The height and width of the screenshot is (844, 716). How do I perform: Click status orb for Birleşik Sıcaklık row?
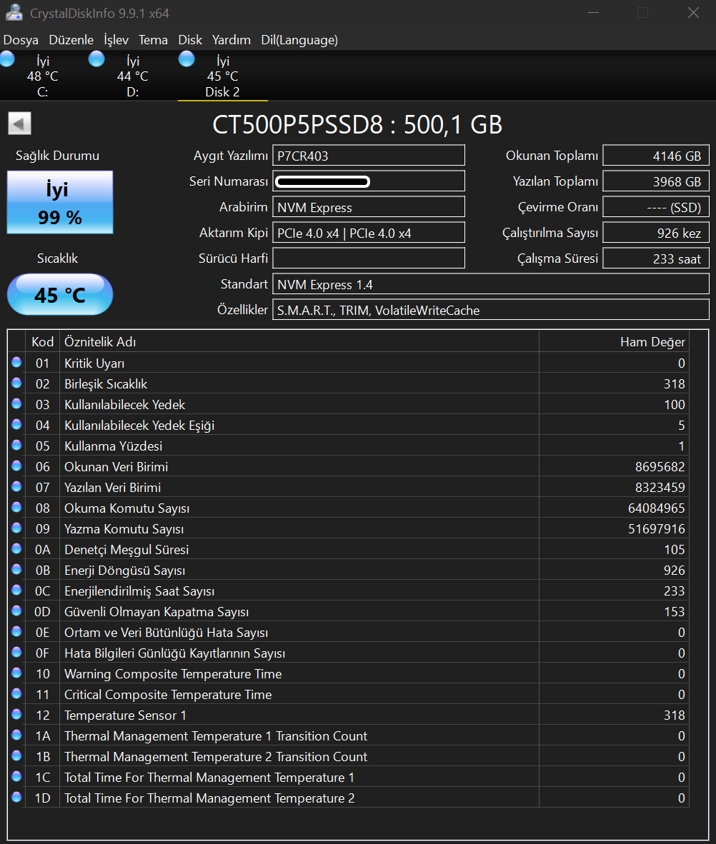pos(16,383)
